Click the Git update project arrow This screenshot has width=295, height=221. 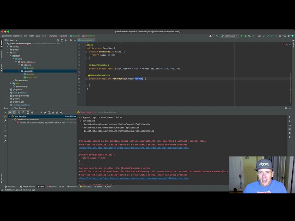[x=264, y=36]
